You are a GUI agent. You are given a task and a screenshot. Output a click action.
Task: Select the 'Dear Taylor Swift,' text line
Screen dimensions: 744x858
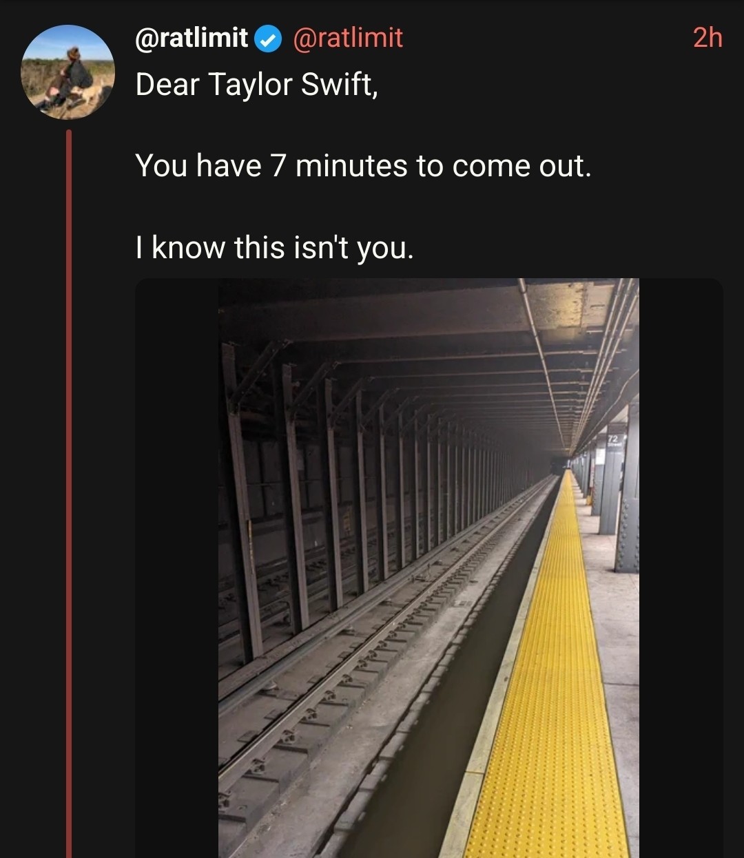coord(257,85)
